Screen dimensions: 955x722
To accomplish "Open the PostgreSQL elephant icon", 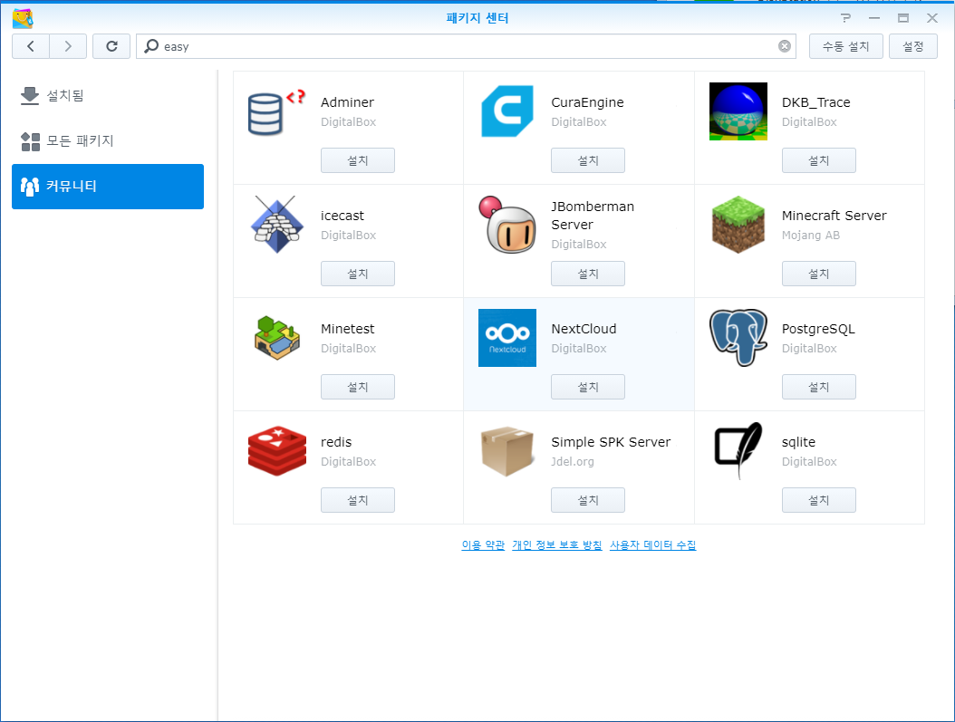I will click(738, 338).
